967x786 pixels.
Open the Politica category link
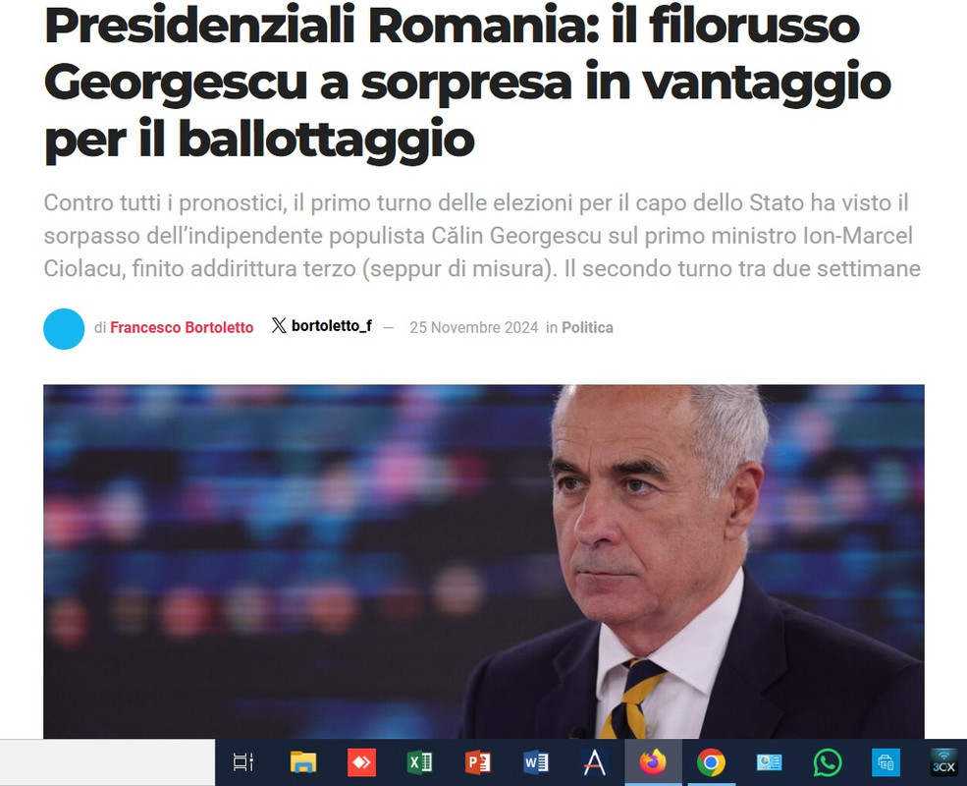pos(587,327)
